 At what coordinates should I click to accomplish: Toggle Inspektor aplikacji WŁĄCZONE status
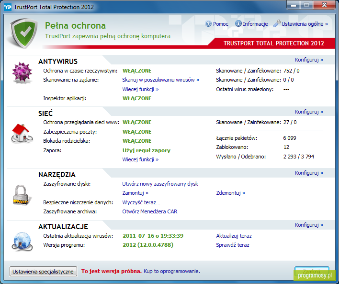click(x=137, y=98)
